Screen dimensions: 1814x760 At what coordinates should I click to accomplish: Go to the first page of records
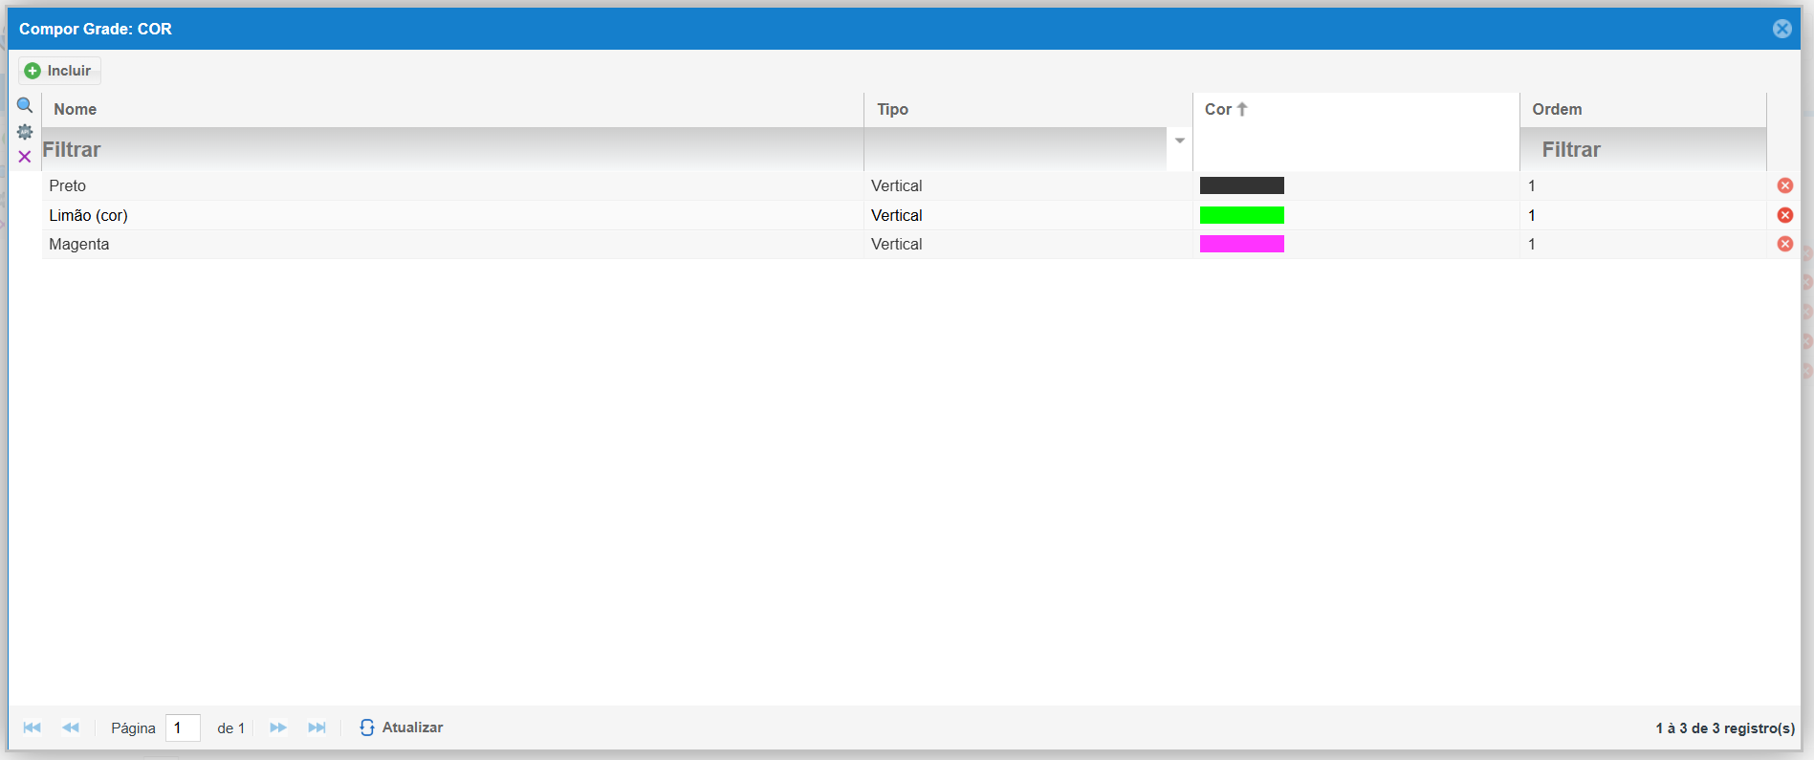pyautogui.click(x=33, y=727)
